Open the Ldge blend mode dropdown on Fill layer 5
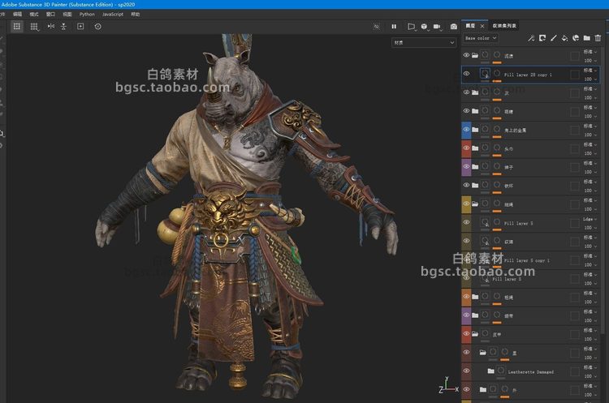Image resolution: width=609 pixels, height=403 pixels. coord(590,219)
